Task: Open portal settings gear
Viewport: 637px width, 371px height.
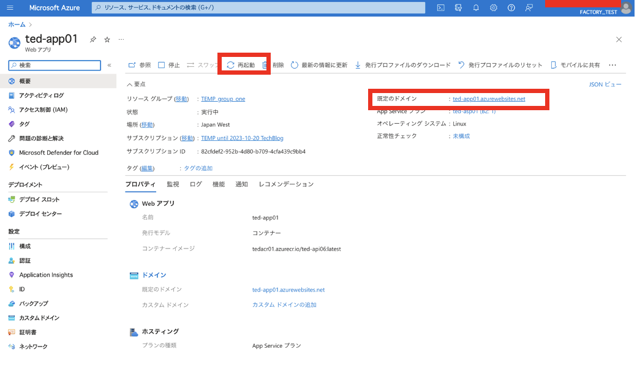Action: coord(493,8)
